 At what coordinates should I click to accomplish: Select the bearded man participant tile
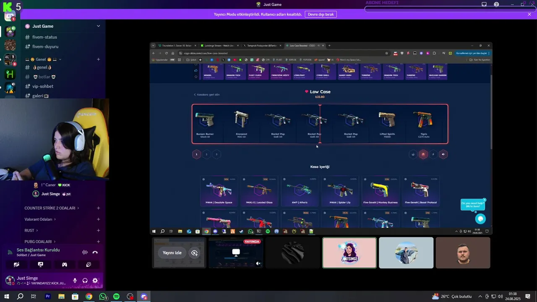click(x=463, y=253)
